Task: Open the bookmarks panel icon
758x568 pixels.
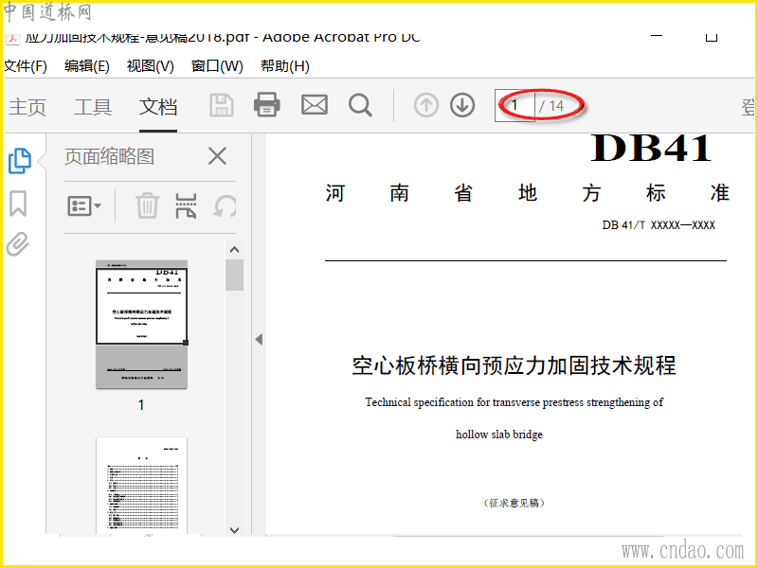Action: click(x=18, y=204)
